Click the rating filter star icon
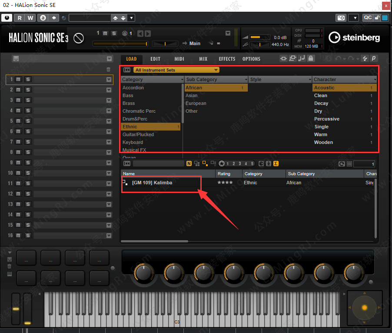The height and width of the screenshot is (333, 392). coord(222,163)
